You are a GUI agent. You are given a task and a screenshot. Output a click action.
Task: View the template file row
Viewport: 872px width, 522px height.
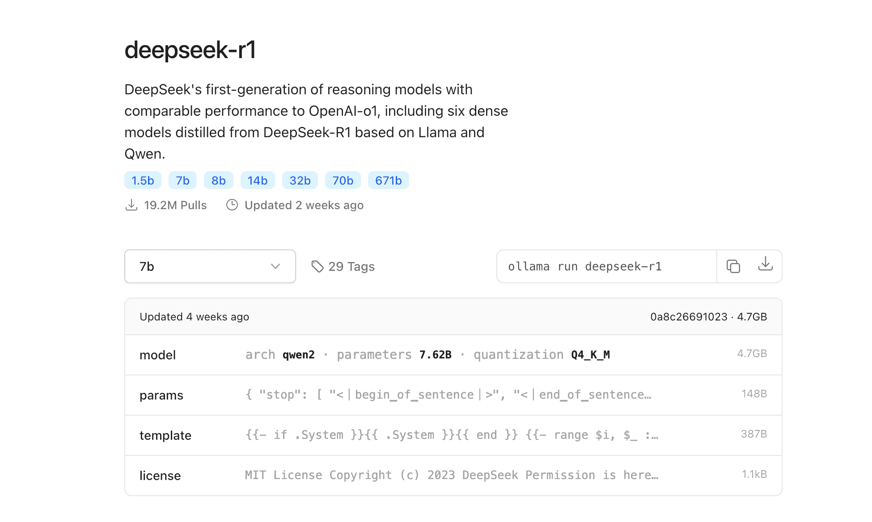point(453,435)
